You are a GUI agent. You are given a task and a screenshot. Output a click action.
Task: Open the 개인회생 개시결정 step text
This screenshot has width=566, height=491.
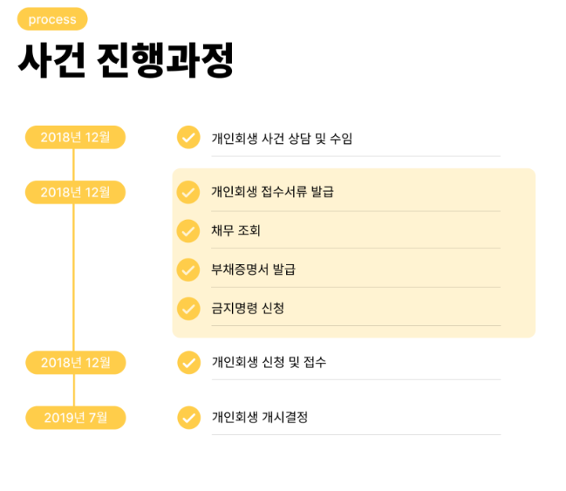click(260, 417)
